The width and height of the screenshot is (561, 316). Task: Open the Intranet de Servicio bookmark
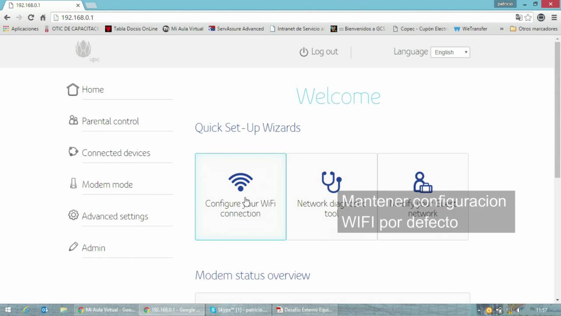[297, 29]
